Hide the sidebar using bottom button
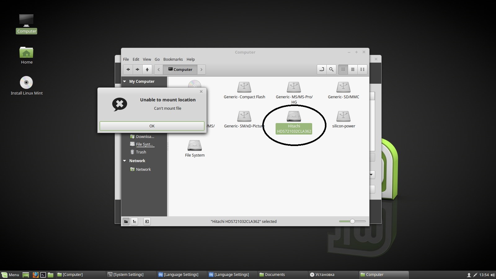This screenshot has width=496, height=279. 147,221
